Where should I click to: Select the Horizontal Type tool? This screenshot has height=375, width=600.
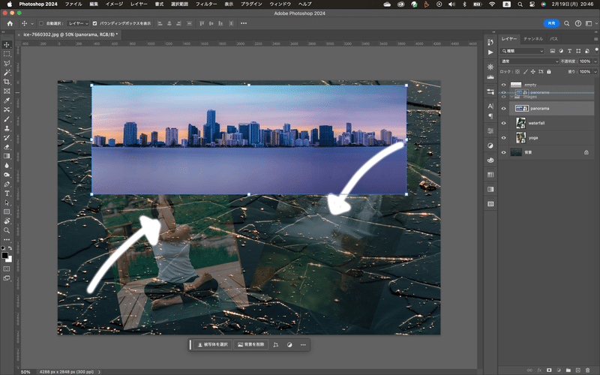[x=7, y=193]
